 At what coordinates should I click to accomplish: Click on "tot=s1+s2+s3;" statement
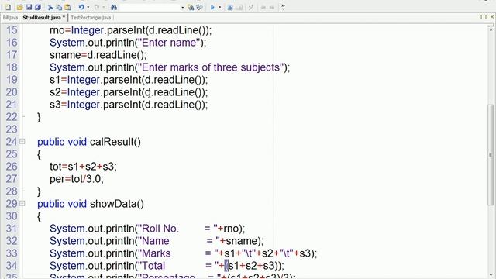click(83, 167)
